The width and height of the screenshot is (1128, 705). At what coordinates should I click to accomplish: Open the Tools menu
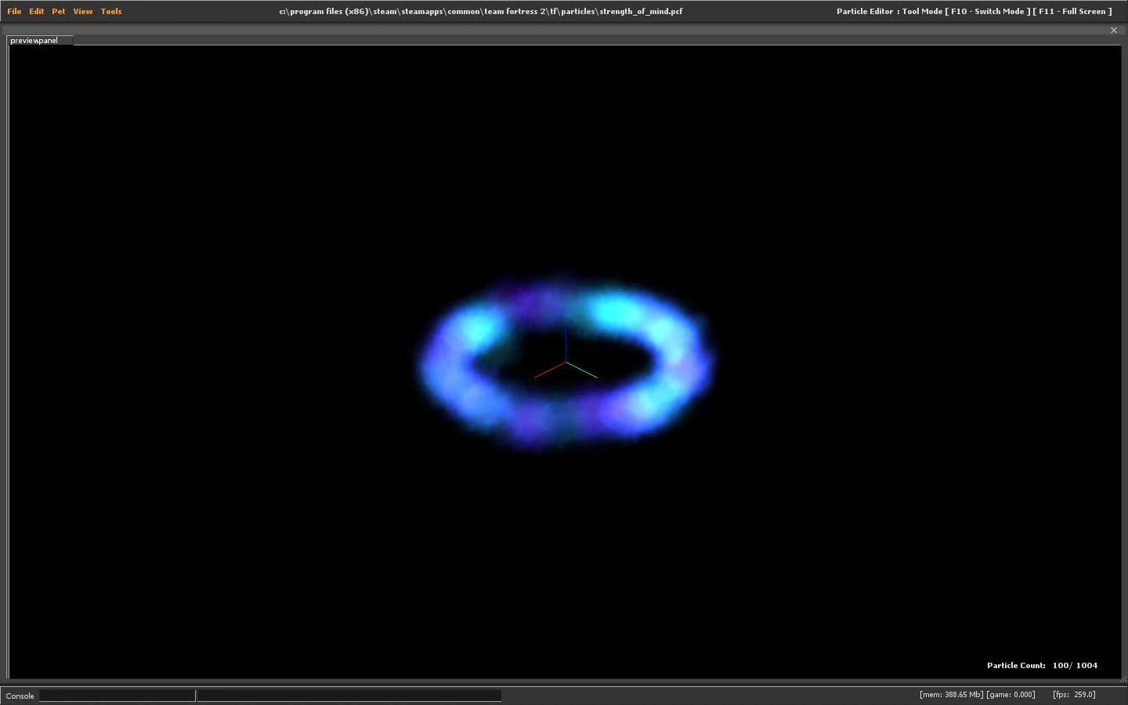[111, 12]
